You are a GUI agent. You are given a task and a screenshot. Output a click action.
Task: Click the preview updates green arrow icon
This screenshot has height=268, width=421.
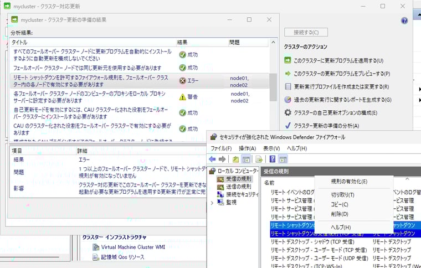(x=287, y=73)
